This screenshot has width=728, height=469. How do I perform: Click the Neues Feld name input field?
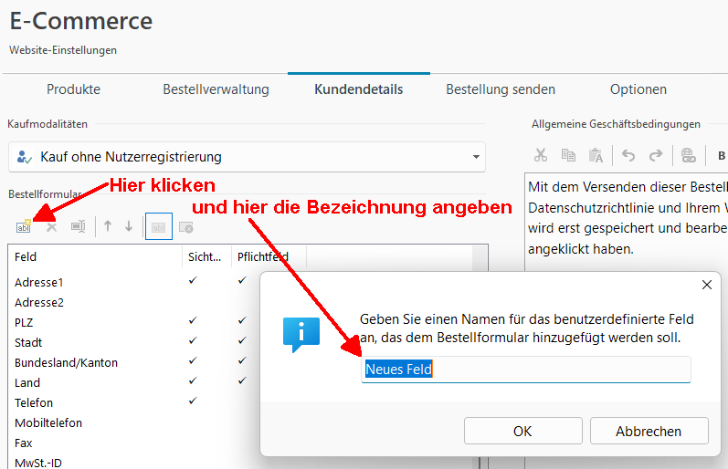[x=525, y=370]
